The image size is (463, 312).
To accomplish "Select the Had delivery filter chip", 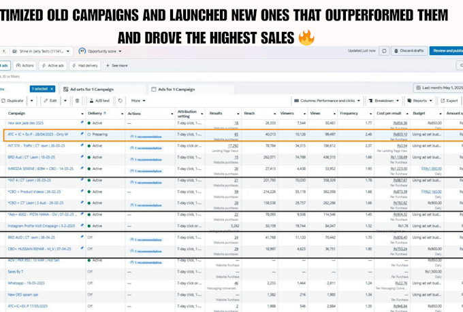I will click(x=85, y=65).
